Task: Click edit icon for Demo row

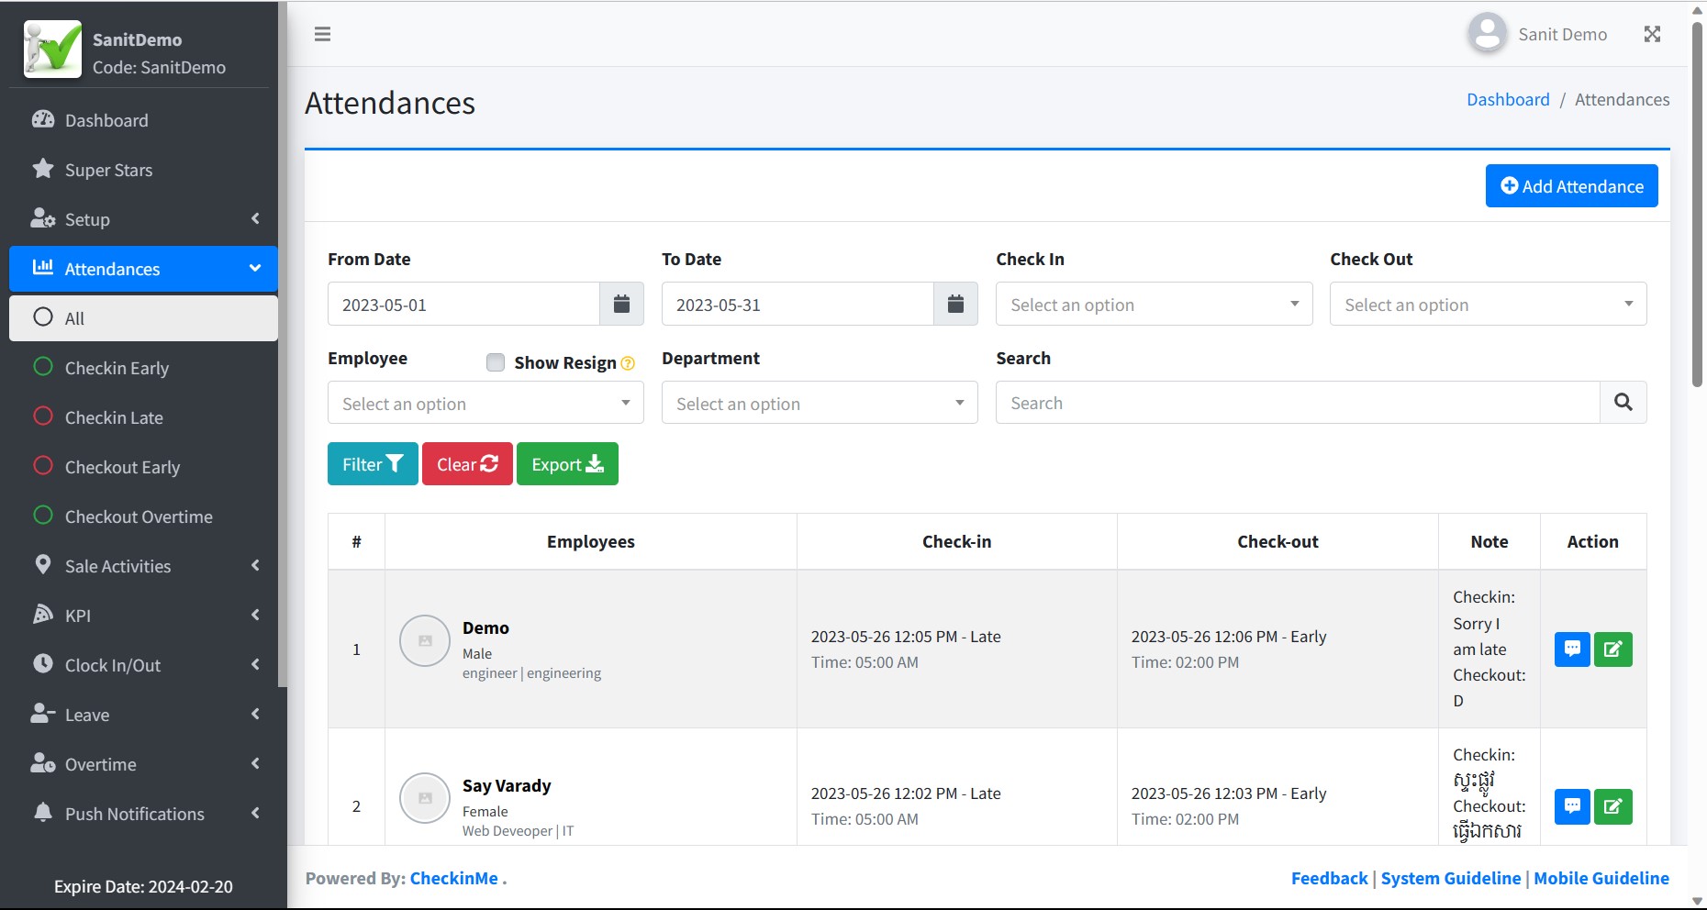Action: (1612, 649)
